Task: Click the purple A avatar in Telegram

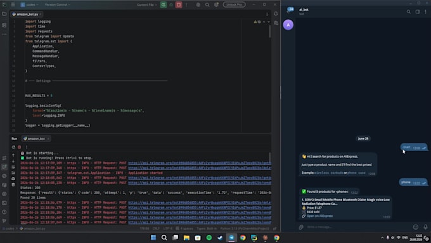Action: 288,25
